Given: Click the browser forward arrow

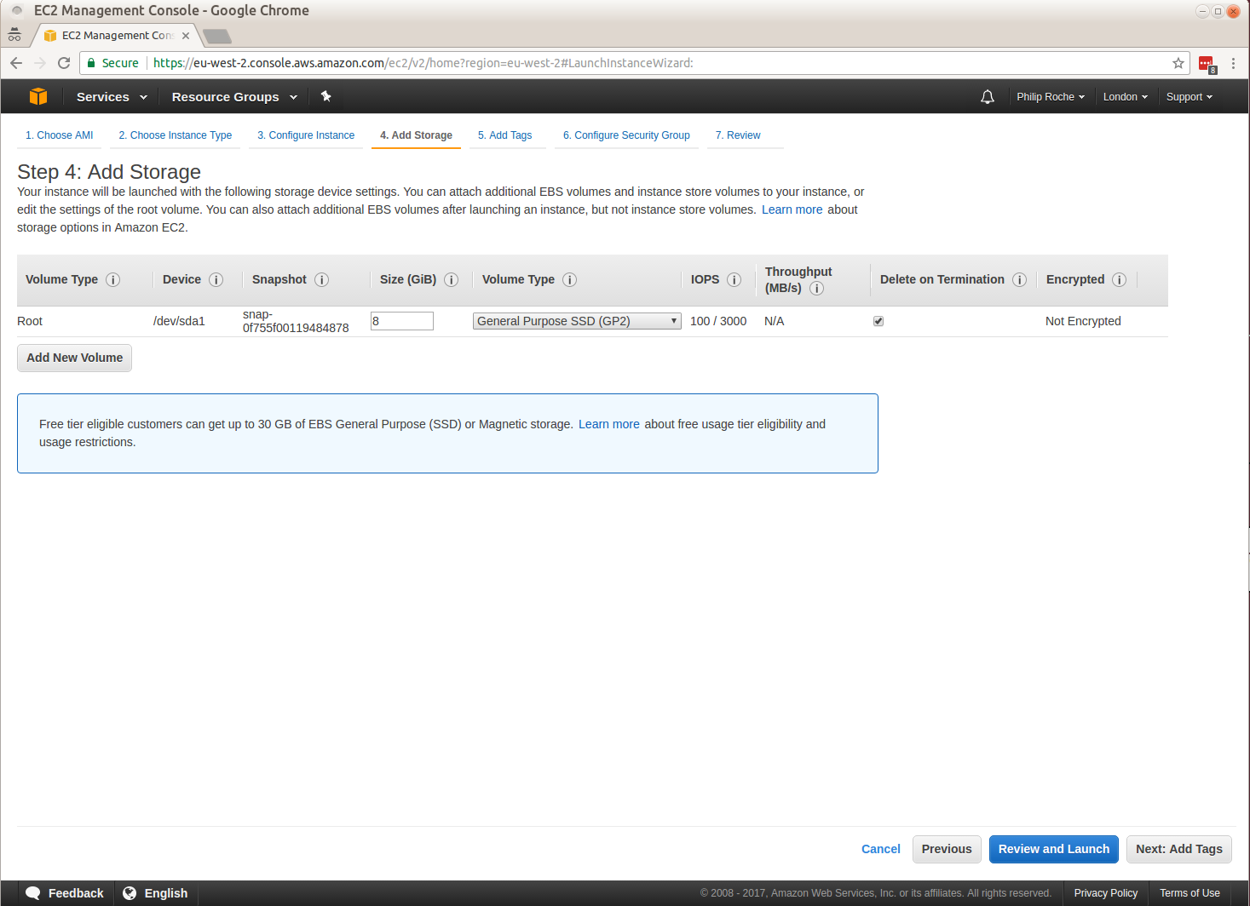Looking at the screenshot, I should click(x=40, y=63).
